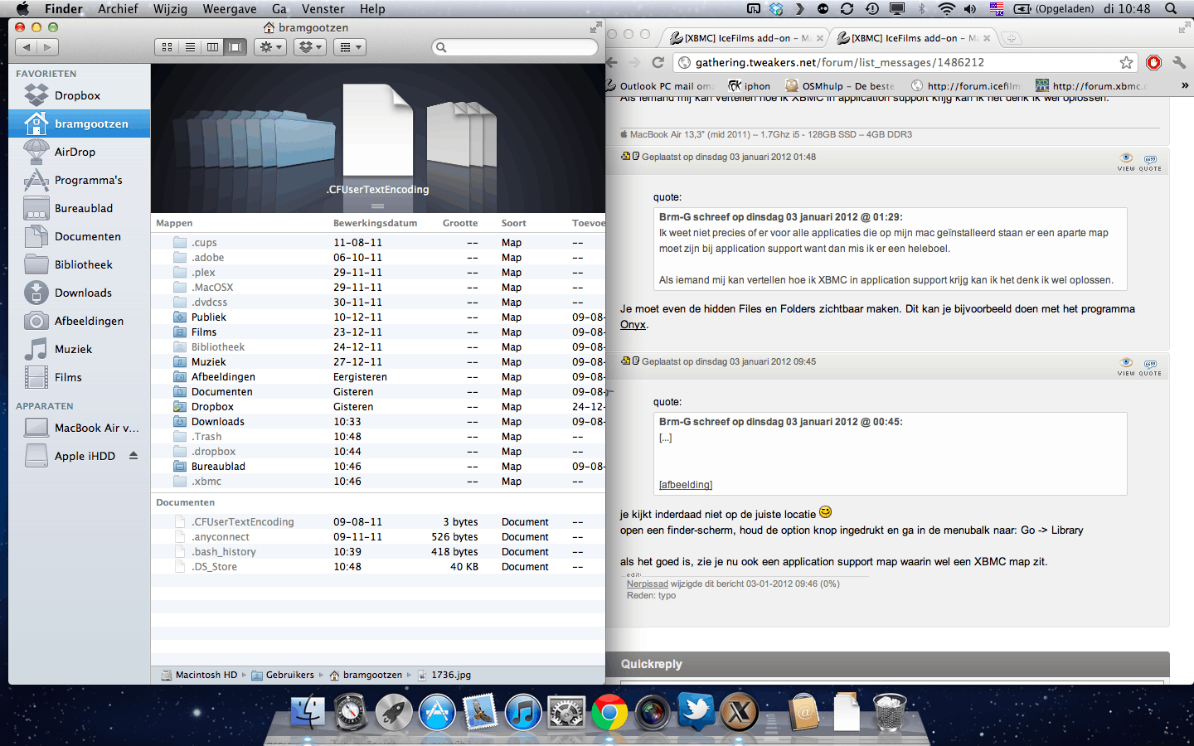Open the Venster menu

click(323, 9)
